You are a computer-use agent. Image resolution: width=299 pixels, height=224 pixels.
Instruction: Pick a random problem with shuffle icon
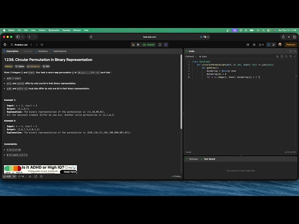[x=42, y=45]
